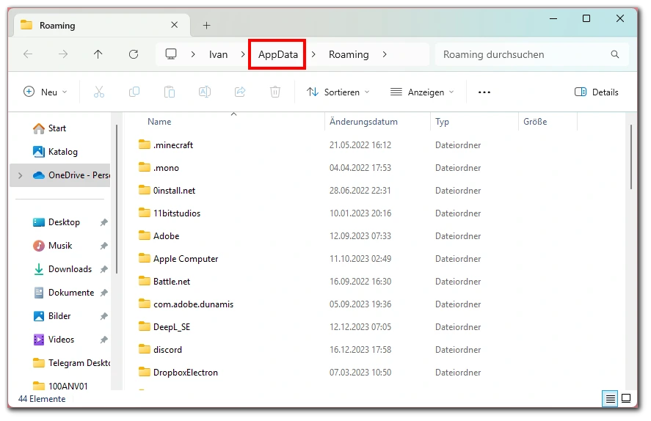651x421 pixels.
Task: Select OneDrive - Personal in sidebar
Action: pyautogui.click(x=61, y=175)
